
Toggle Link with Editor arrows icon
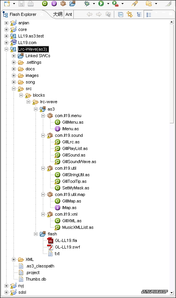130,14
